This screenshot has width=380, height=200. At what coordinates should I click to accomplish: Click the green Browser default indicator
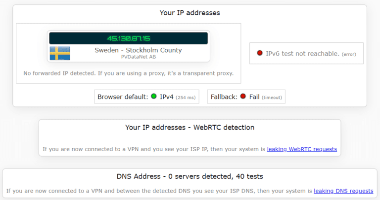click(154, 96)
